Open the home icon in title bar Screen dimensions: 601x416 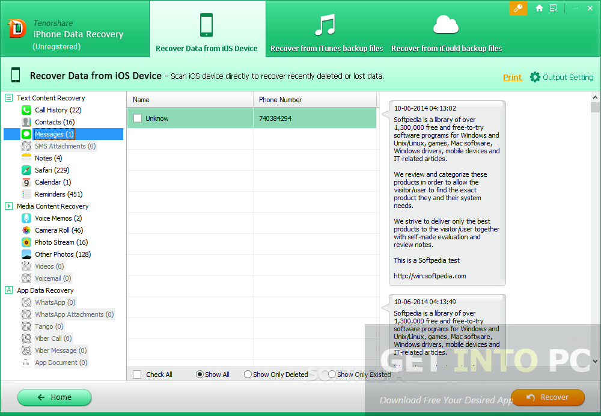point(539,8)
